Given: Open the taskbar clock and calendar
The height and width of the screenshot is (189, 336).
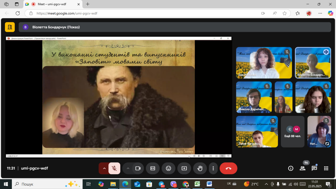Looking at the screenshot, I should pyautogui.click(x=315, y=184).
